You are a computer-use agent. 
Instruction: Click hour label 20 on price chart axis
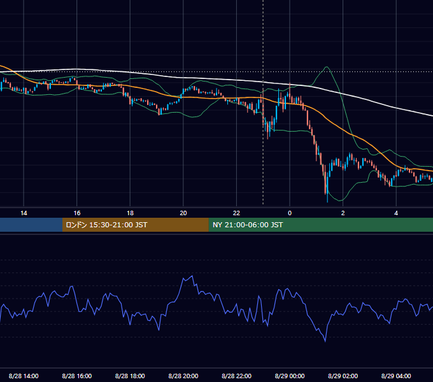183,213
